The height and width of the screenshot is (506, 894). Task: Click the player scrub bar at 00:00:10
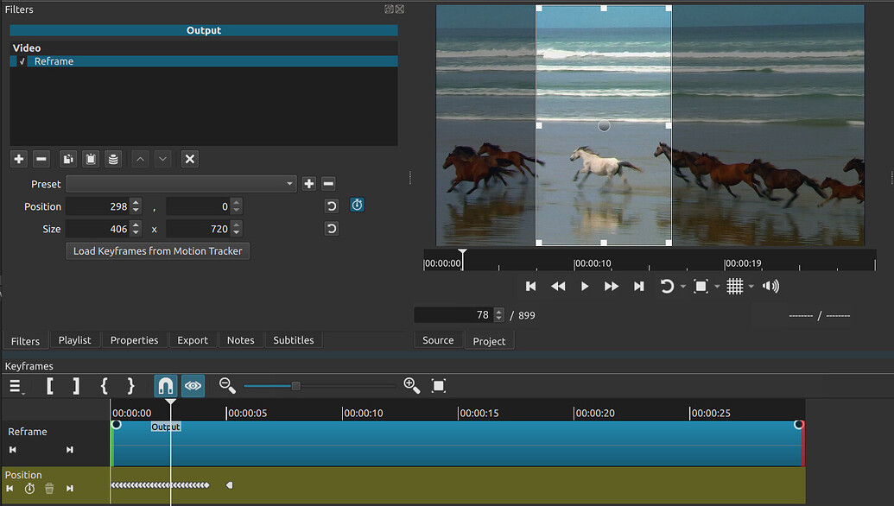[574, 263]
